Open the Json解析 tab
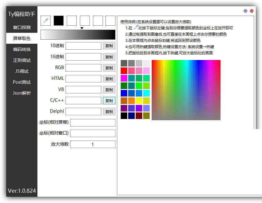The image size is (262, 203). pyautogui.click(x=22, y=93)
